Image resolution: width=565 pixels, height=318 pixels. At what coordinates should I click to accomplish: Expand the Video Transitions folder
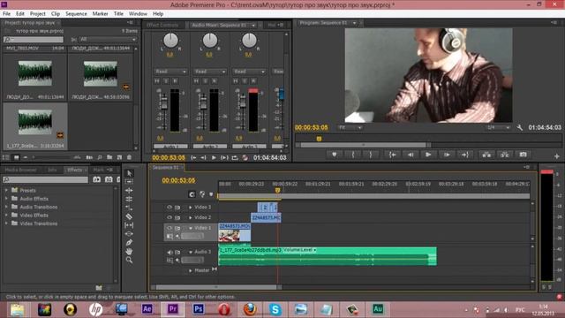click(6, 223)
